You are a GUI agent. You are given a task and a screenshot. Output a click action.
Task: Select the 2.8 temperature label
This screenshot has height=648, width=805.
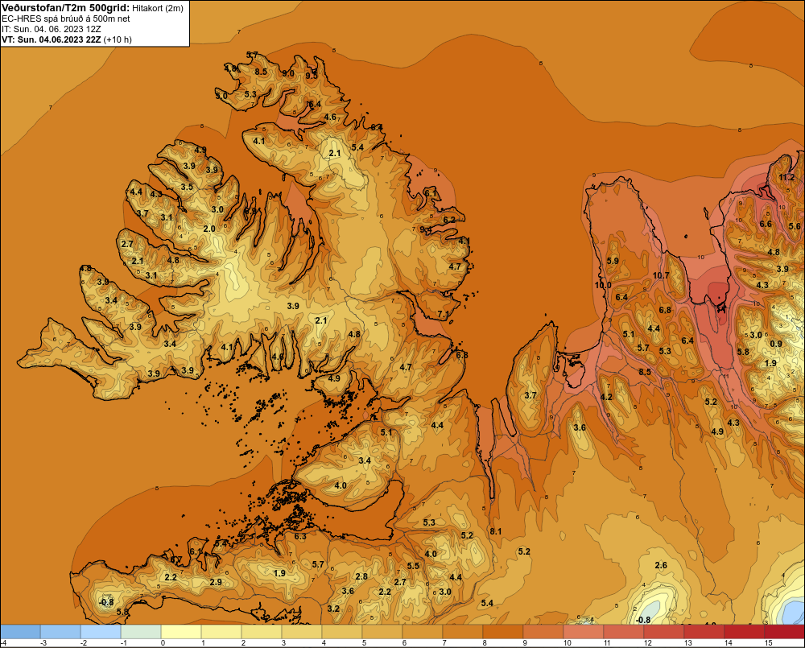point(361,576)
